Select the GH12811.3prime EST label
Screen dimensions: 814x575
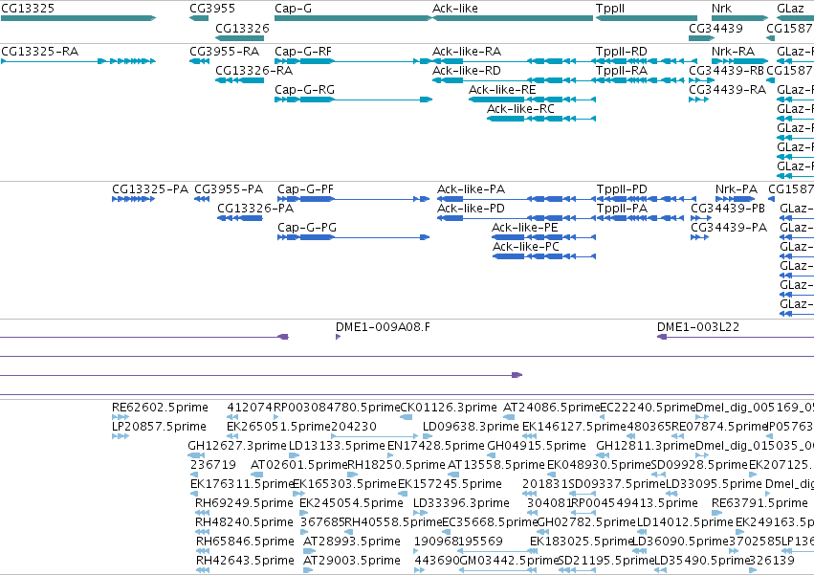click(646, 446)
